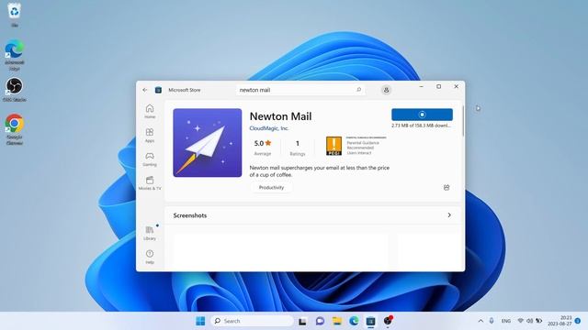
Task: Open Help in the sidebar
Action: click(150, 257)
